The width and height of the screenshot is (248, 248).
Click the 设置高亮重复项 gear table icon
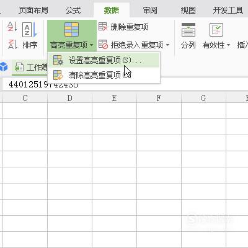(58, 60)
